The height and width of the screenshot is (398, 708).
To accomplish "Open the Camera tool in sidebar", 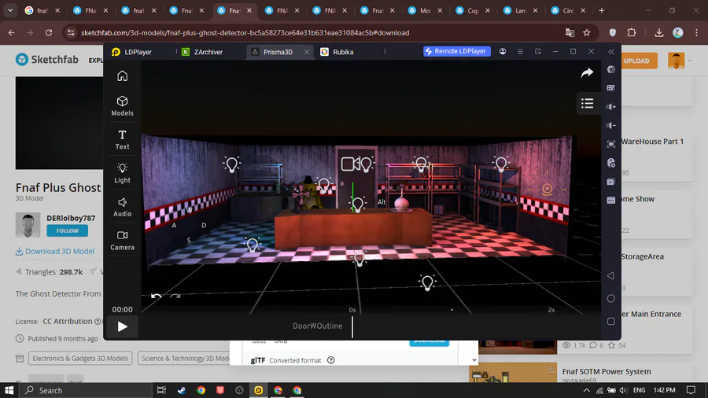I will pyautogui.click(x=123, y=241).
